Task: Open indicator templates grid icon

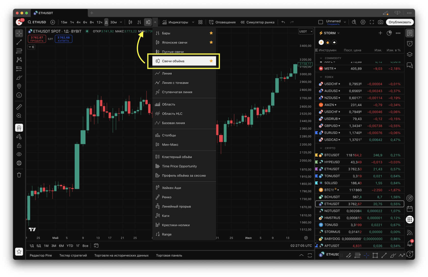Action: pos(200,22)
